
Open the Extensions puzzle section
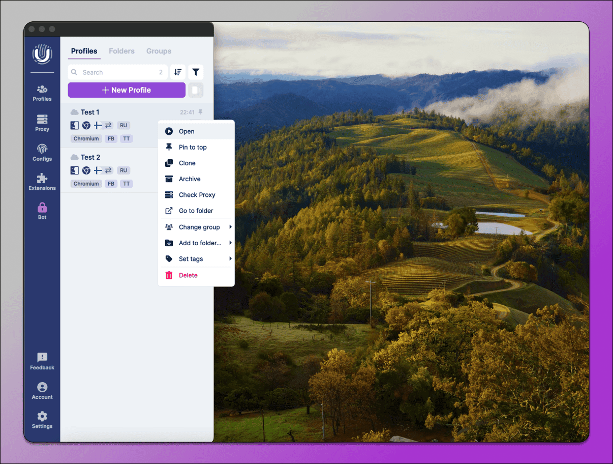click(x=42, y=182)
